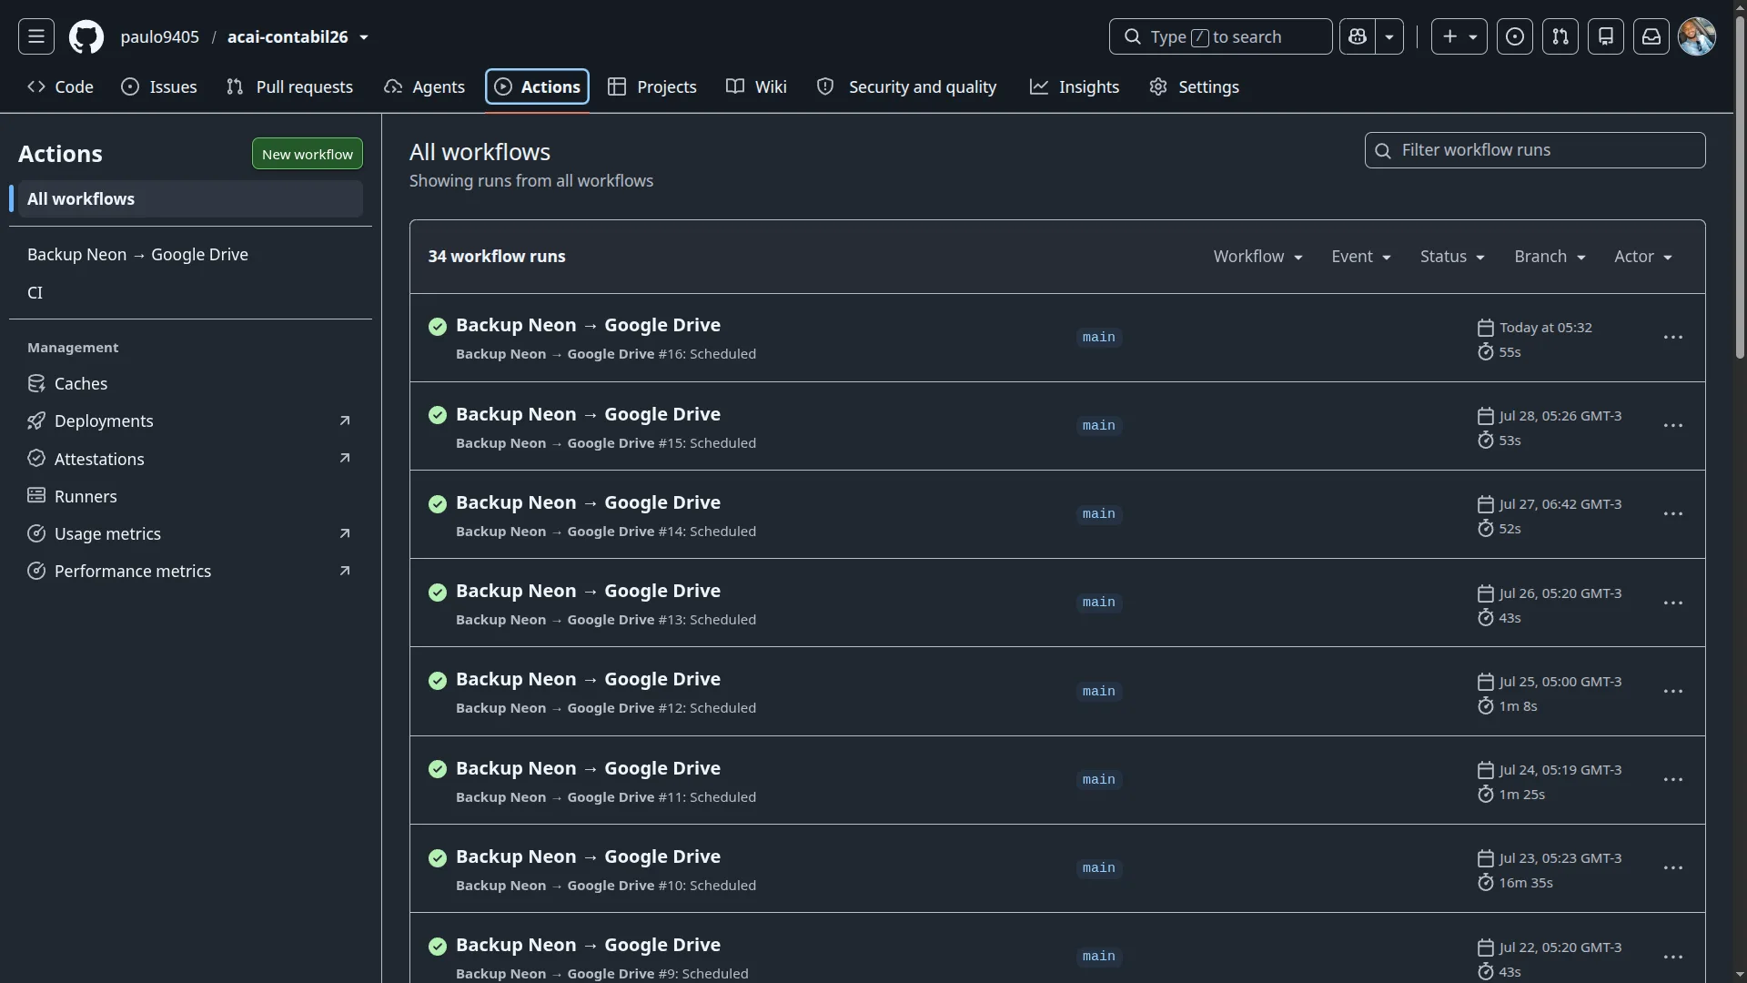Expand the Actor filter dropdown
The width and height of the screenshot is (1747, 983).
[1643, 257]
